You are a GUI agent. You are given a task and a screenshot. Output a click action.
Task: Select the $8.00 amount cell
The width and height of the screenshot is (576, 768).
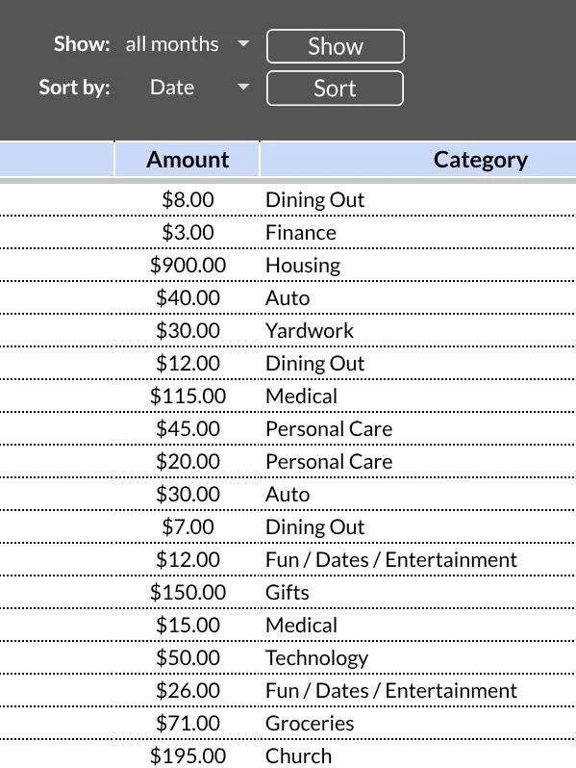(188, 199)
